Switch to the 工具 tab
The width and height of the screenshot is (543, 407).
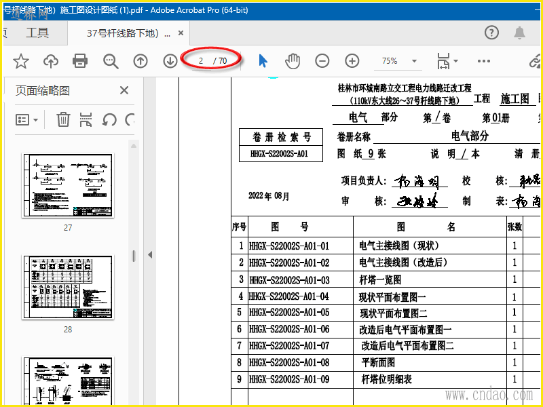(x=37, y=33)
